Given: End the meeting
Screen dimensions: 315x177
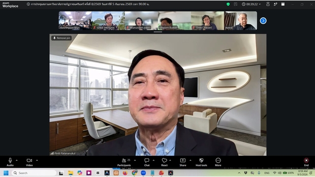Looking at the screenshot, I should click(306, 162).
